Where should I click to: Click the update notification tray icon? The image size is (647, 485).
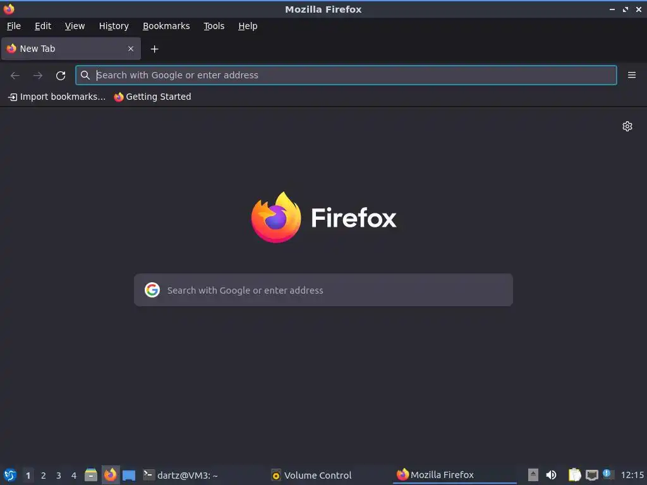coord(608,474)
